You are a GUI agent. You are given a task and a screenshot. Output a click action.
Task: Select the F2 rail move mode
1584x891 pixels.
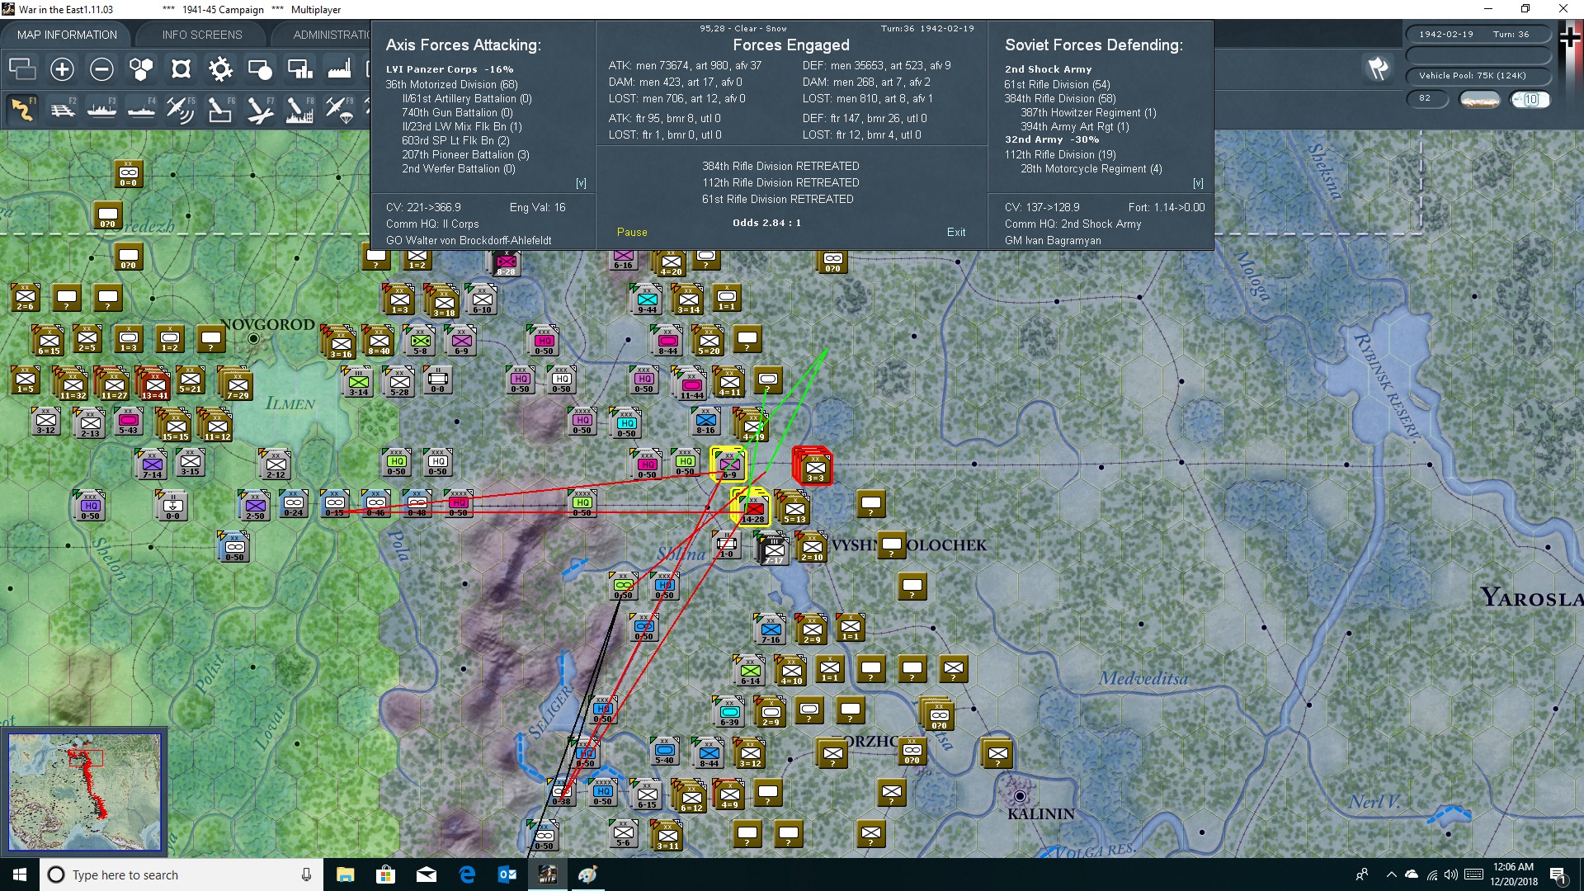click(x=62, y=109)
